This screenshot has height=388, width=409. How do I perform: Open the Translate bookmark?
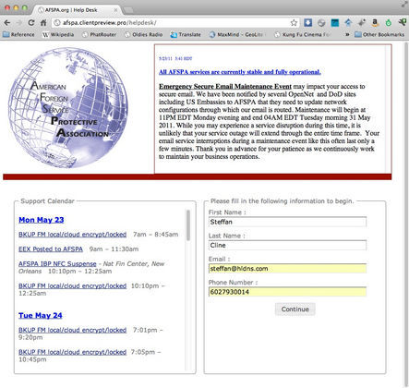186,34
